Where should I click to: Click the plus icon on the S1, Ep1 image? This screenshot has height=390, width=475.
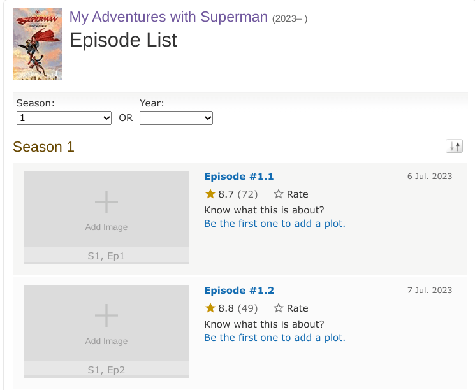tap(106, 203)
